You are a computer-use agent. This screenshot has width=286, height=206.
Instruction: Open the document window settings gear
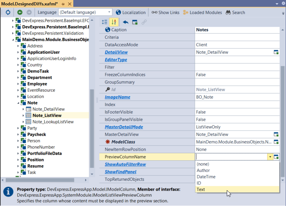[x=283, y=4]
